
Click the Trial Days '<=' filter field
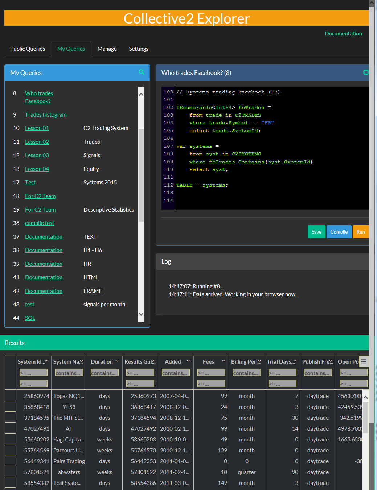[282, 384]
